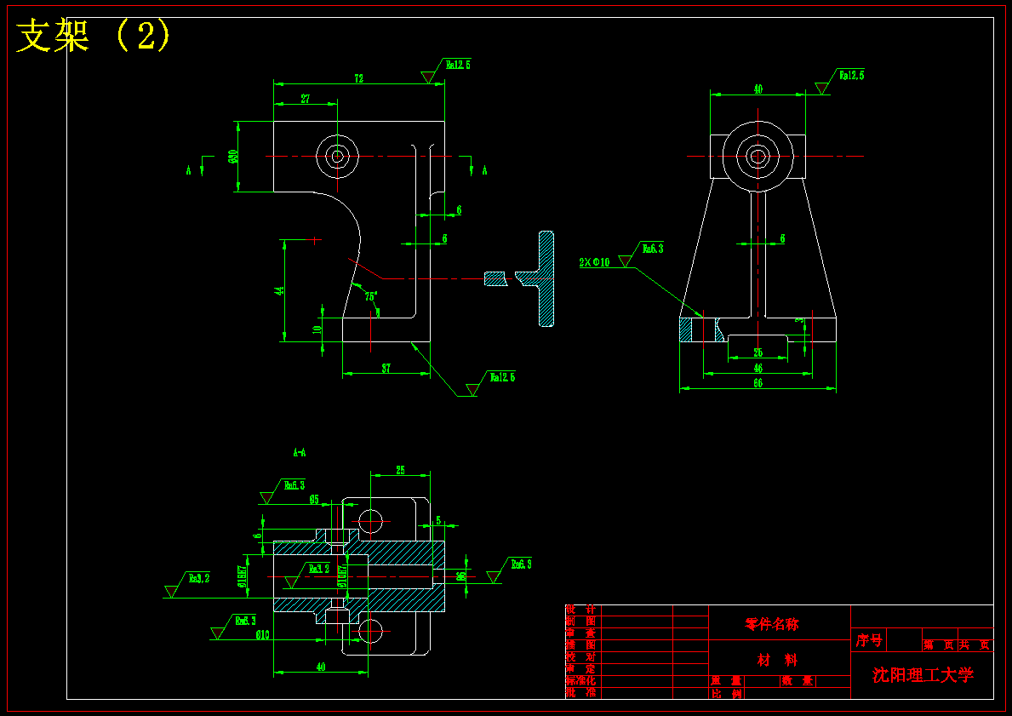Select the Ø18H7 tolerance dimension
The image size is (1012, 716).
point(242,576)
